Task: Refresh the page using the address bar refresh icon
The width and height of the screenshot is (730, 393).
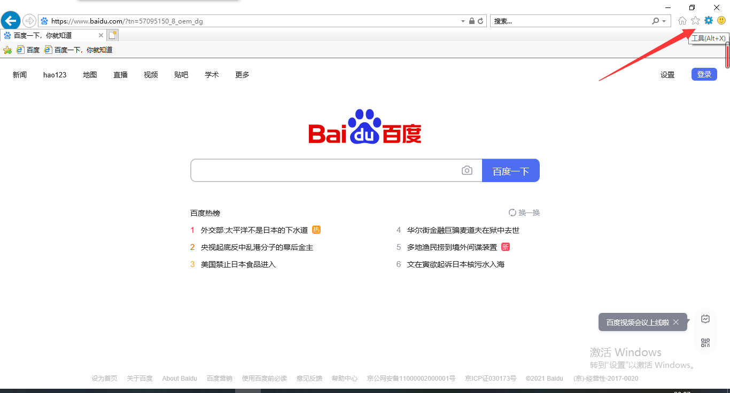Action: tap(480, 20)
